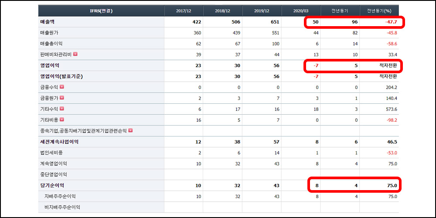Image resolution: width=436 pixels, height=218 pixels.
Task: Select the 매출액 row label
Action: point(47,22)
